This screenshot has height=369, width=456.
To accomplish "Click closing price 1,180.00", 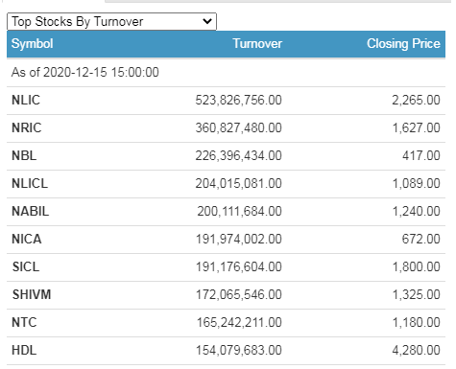I will (x=417, y=322).
